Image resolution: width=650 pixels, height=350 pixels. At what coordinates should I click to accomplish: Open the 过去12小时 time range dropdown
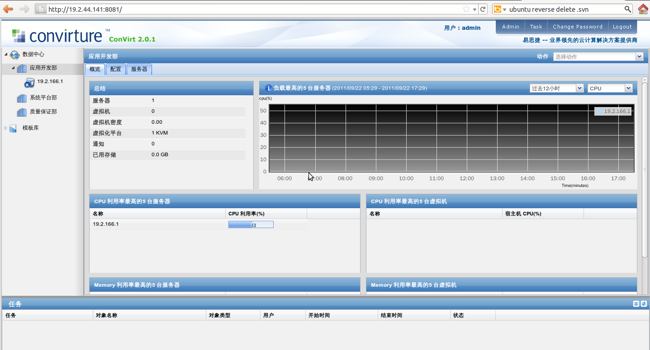579,89
